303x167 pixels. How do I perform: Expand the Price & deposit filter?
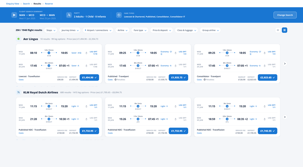pyautogui.click(x=161, y=30)
